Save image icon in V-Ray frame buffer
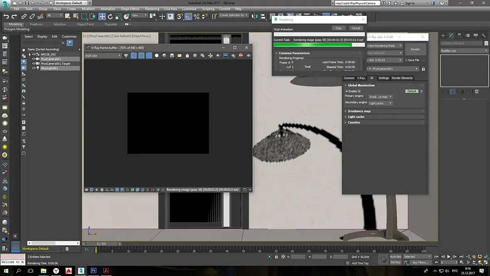The image size is (490, 276). (x=172, y=56)
